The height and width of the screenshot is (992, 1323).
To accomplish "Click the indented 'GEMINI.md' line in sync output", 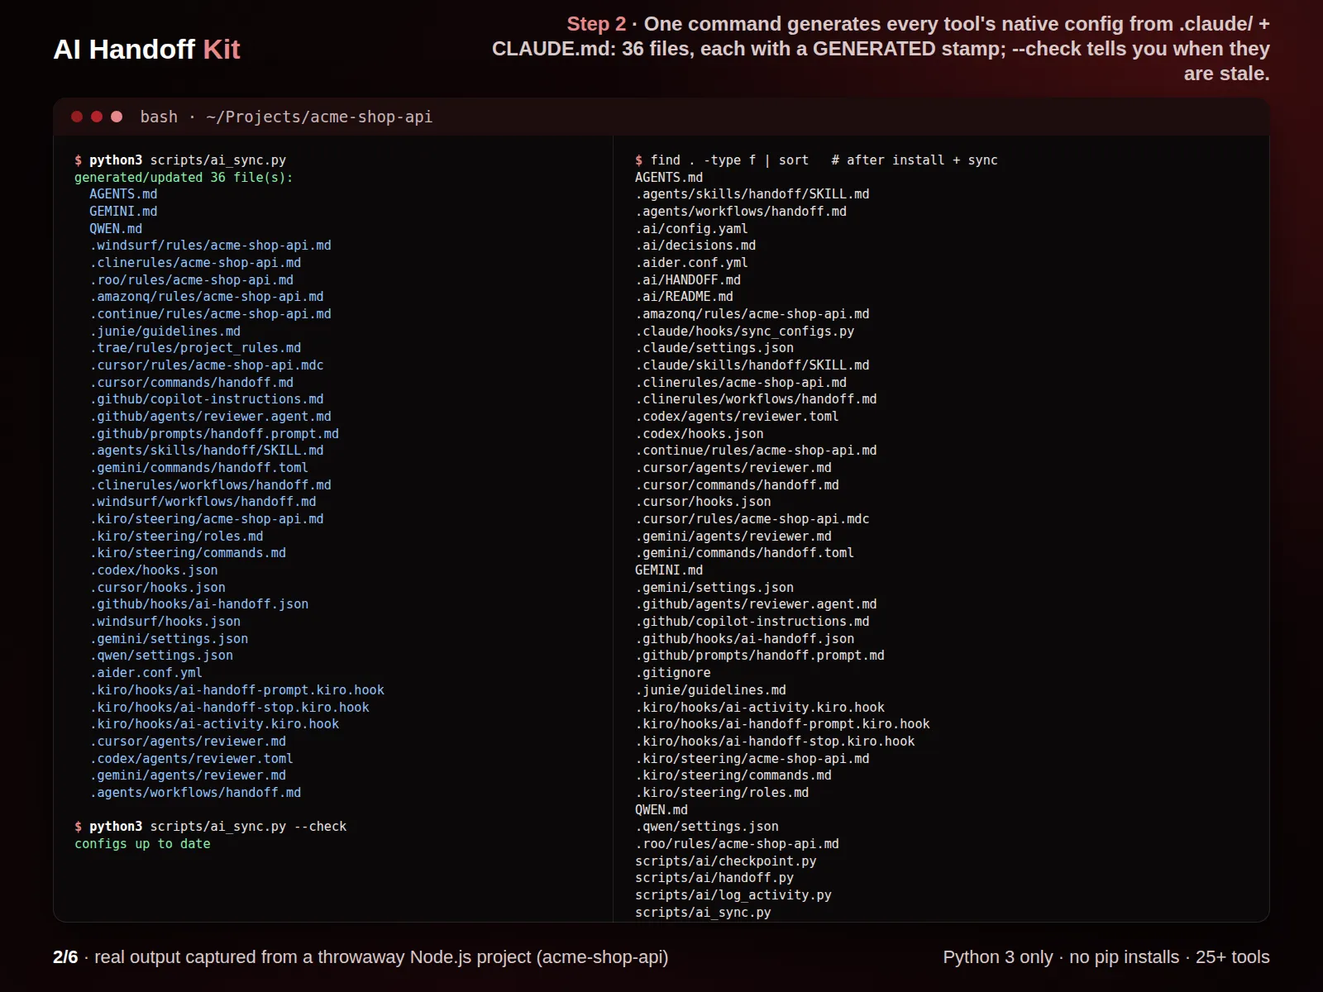I will pyautogui.click(x=123, y=212).
